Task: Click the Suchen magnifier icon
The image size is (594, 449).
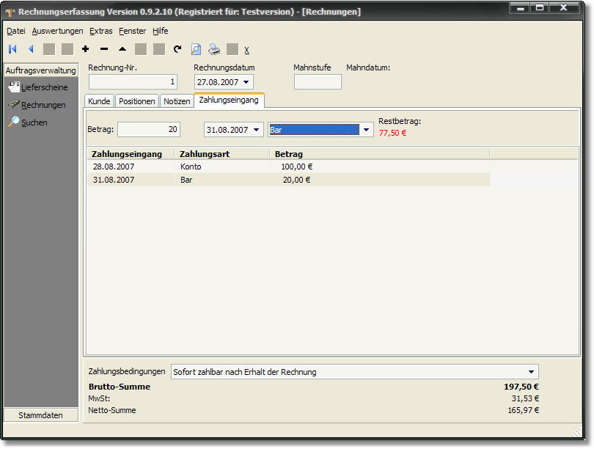Action: click(x=14, y=122)
